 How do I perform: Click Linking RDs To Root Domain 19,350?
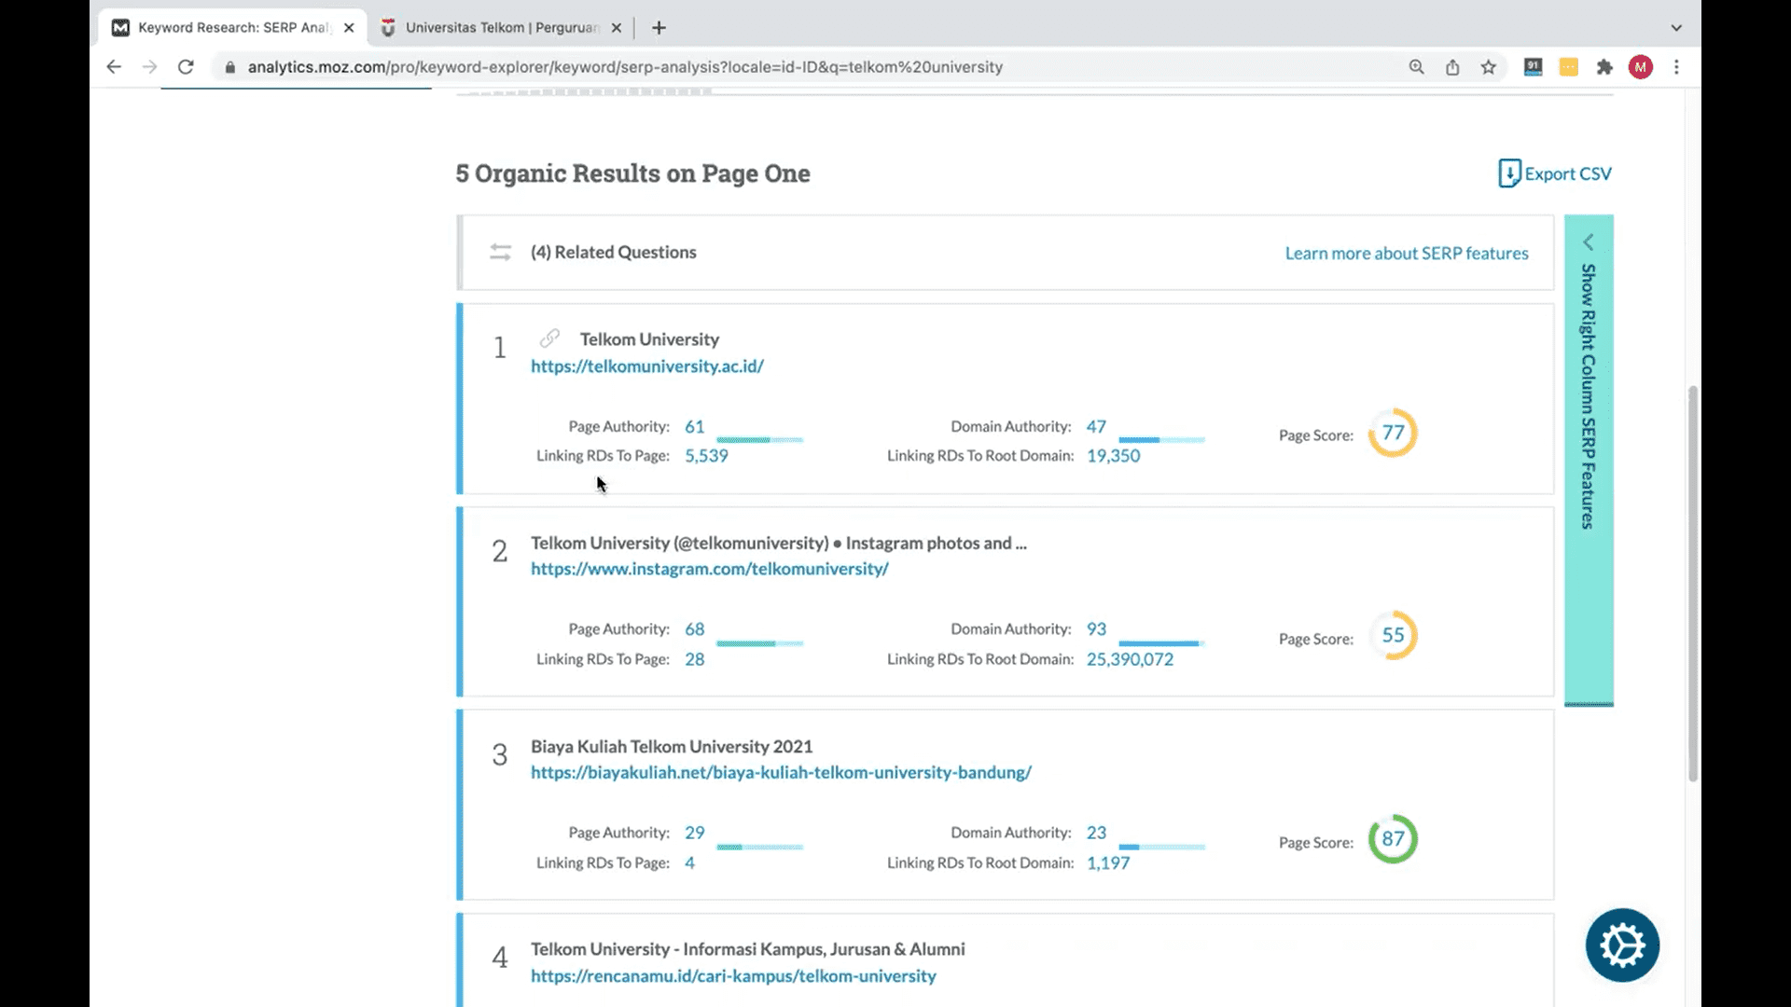pyautogui.click(x=1113, y=456)
